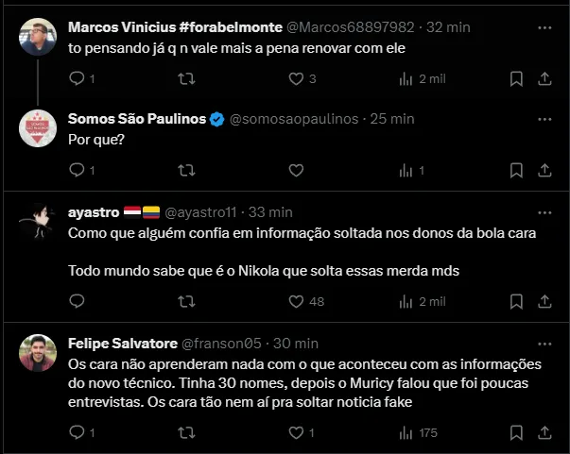
Task: Retweet Felipe Salvatore's tweet
Action: pos(186,432)
